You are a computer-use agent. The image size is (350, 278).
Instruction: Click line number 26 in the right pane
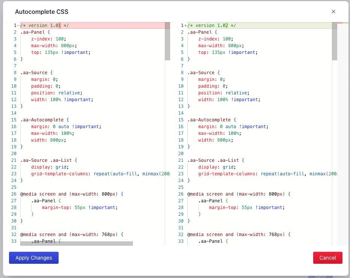181,194
